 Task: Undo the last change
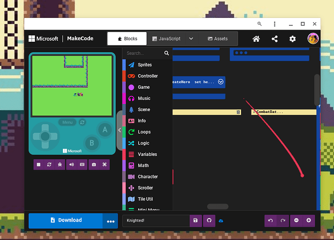pyautogui.click(x=271, y=221)
